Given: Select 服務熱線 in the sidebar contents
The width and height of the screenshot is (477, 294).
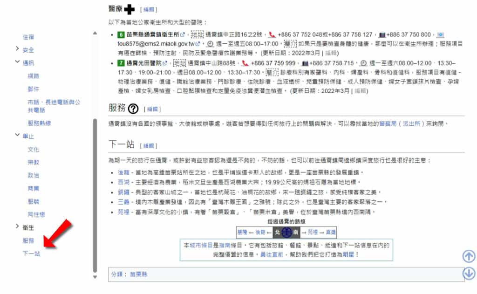Looking at the screenshot, I should pos(39,123).
